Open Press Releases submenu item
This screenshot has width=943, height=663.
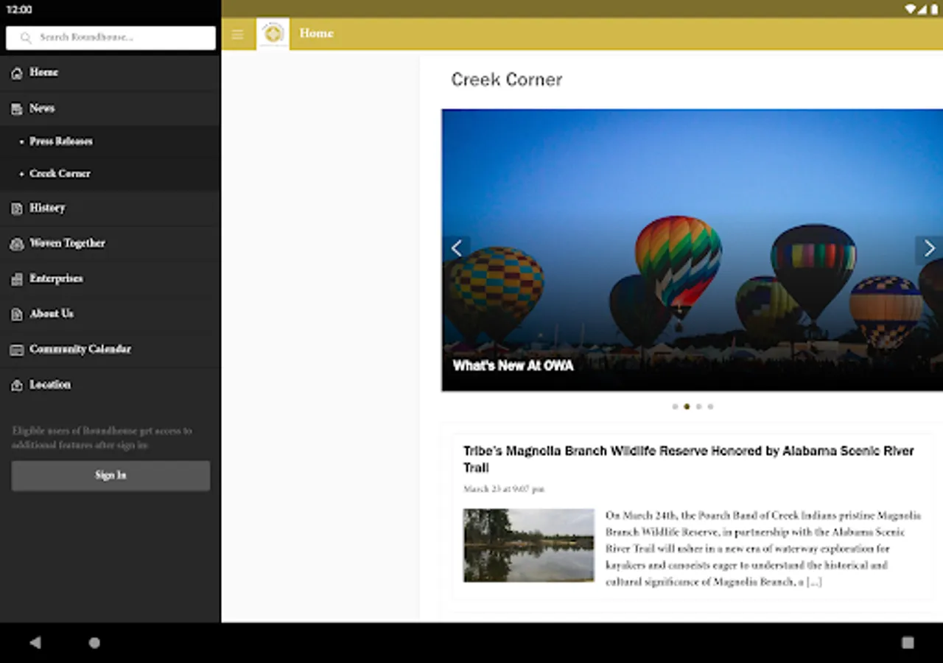[61, 141]
